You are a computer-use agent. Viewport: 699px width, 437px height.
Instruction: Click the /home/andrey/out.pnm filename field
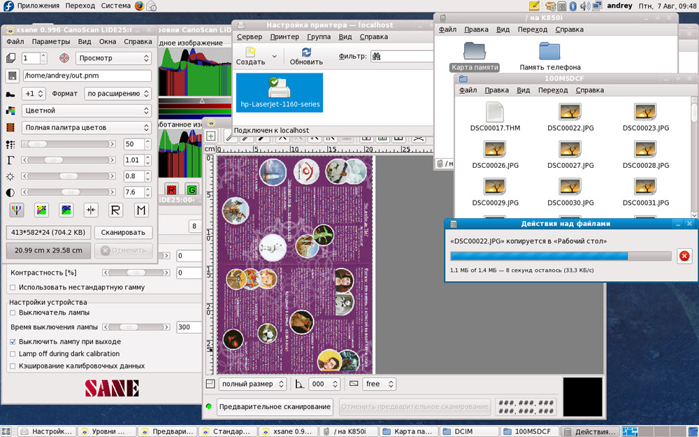click(x=87, y=76)
